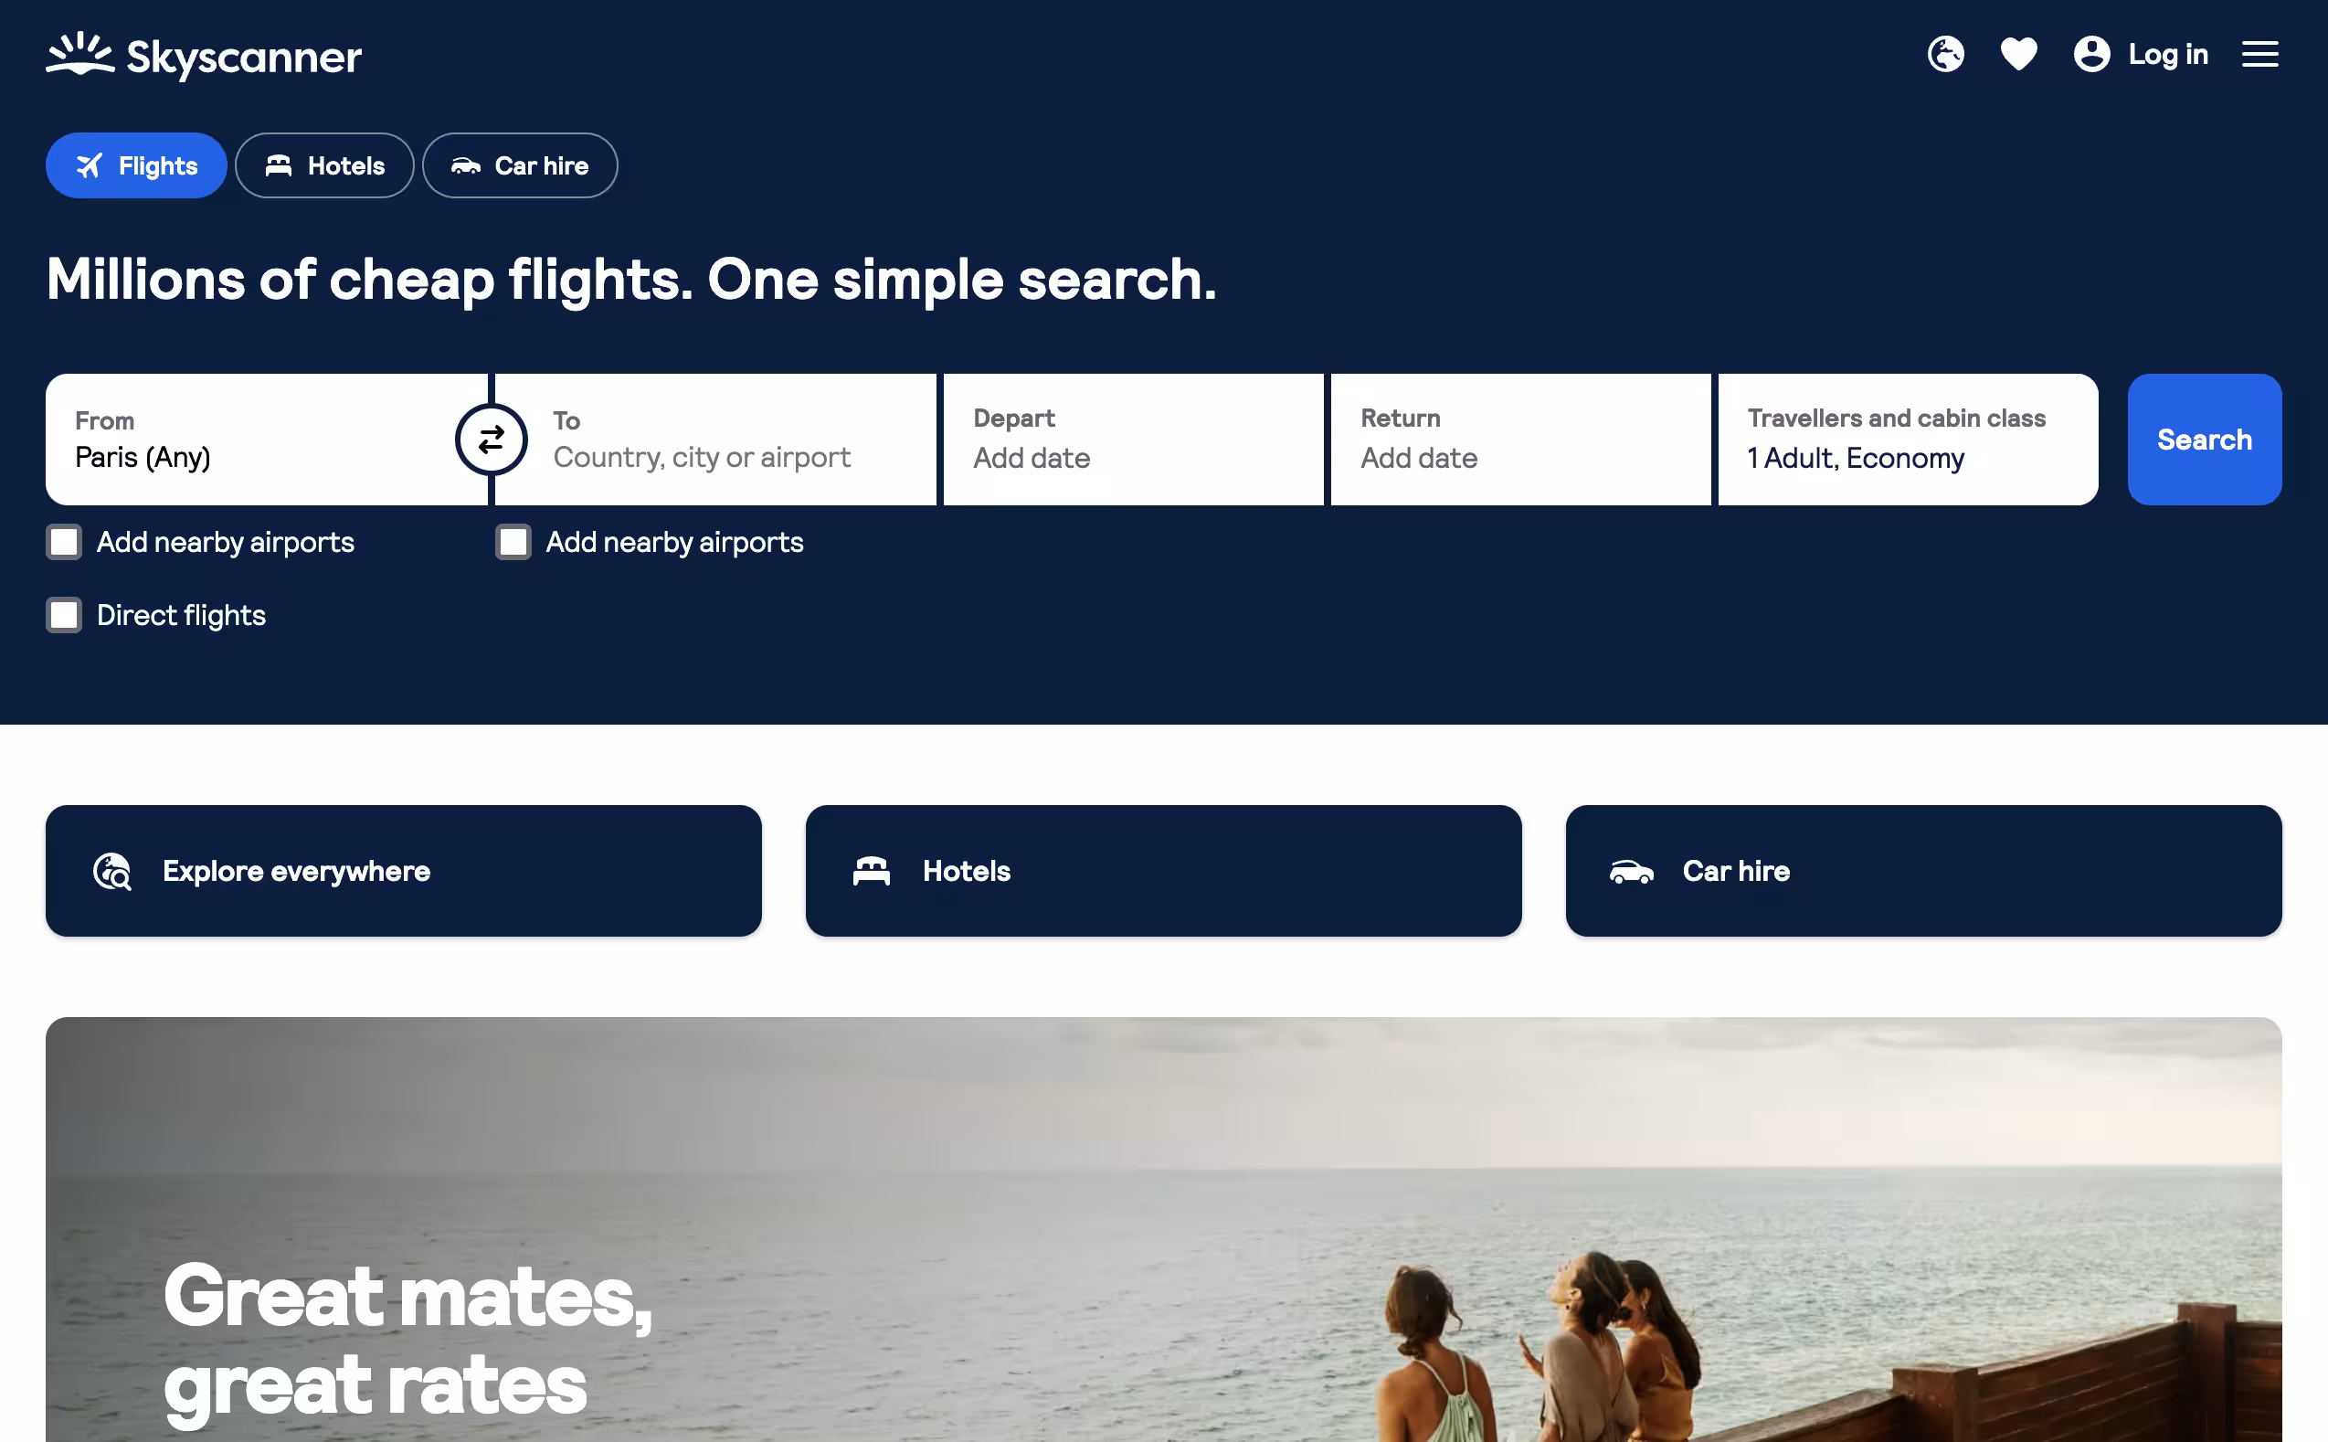Enable nearby airports for origin
This screenshot has width=2328, height=1442.
tap(64, 542)
